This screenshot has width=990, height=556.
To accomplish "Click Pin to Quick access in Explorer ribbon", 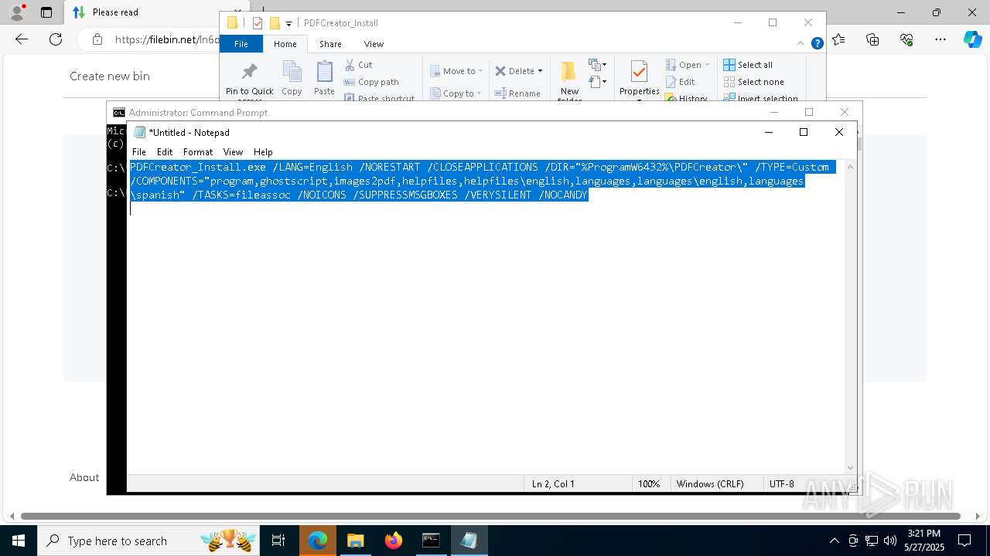I will pos(249,80).
